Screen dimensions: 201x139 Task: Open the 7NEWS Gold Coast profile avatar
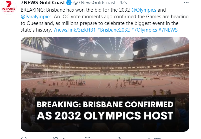click(9, 7)
